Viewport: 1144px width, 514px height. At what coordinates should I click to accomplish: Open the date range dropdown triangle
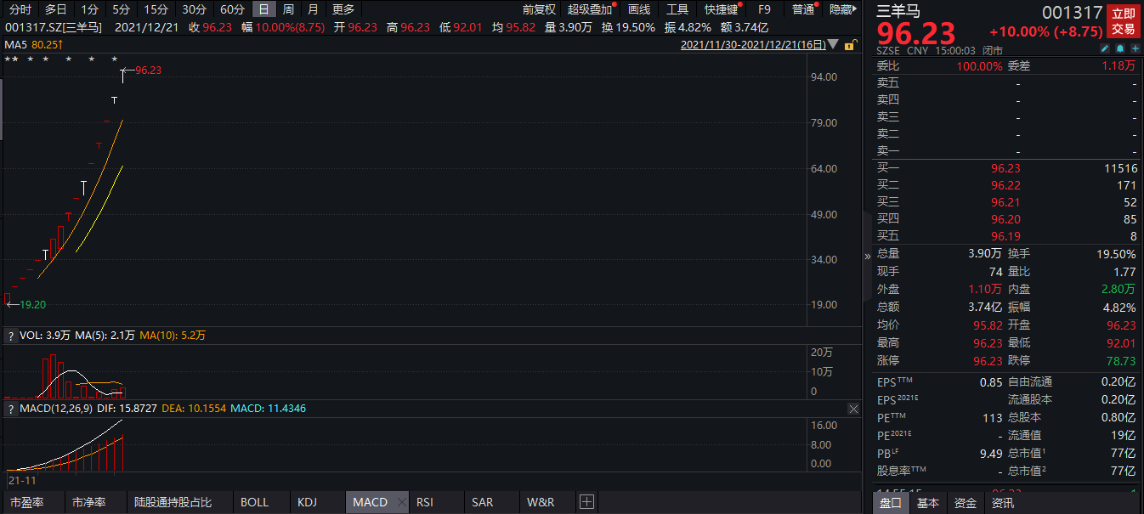[x=832, y=44]
